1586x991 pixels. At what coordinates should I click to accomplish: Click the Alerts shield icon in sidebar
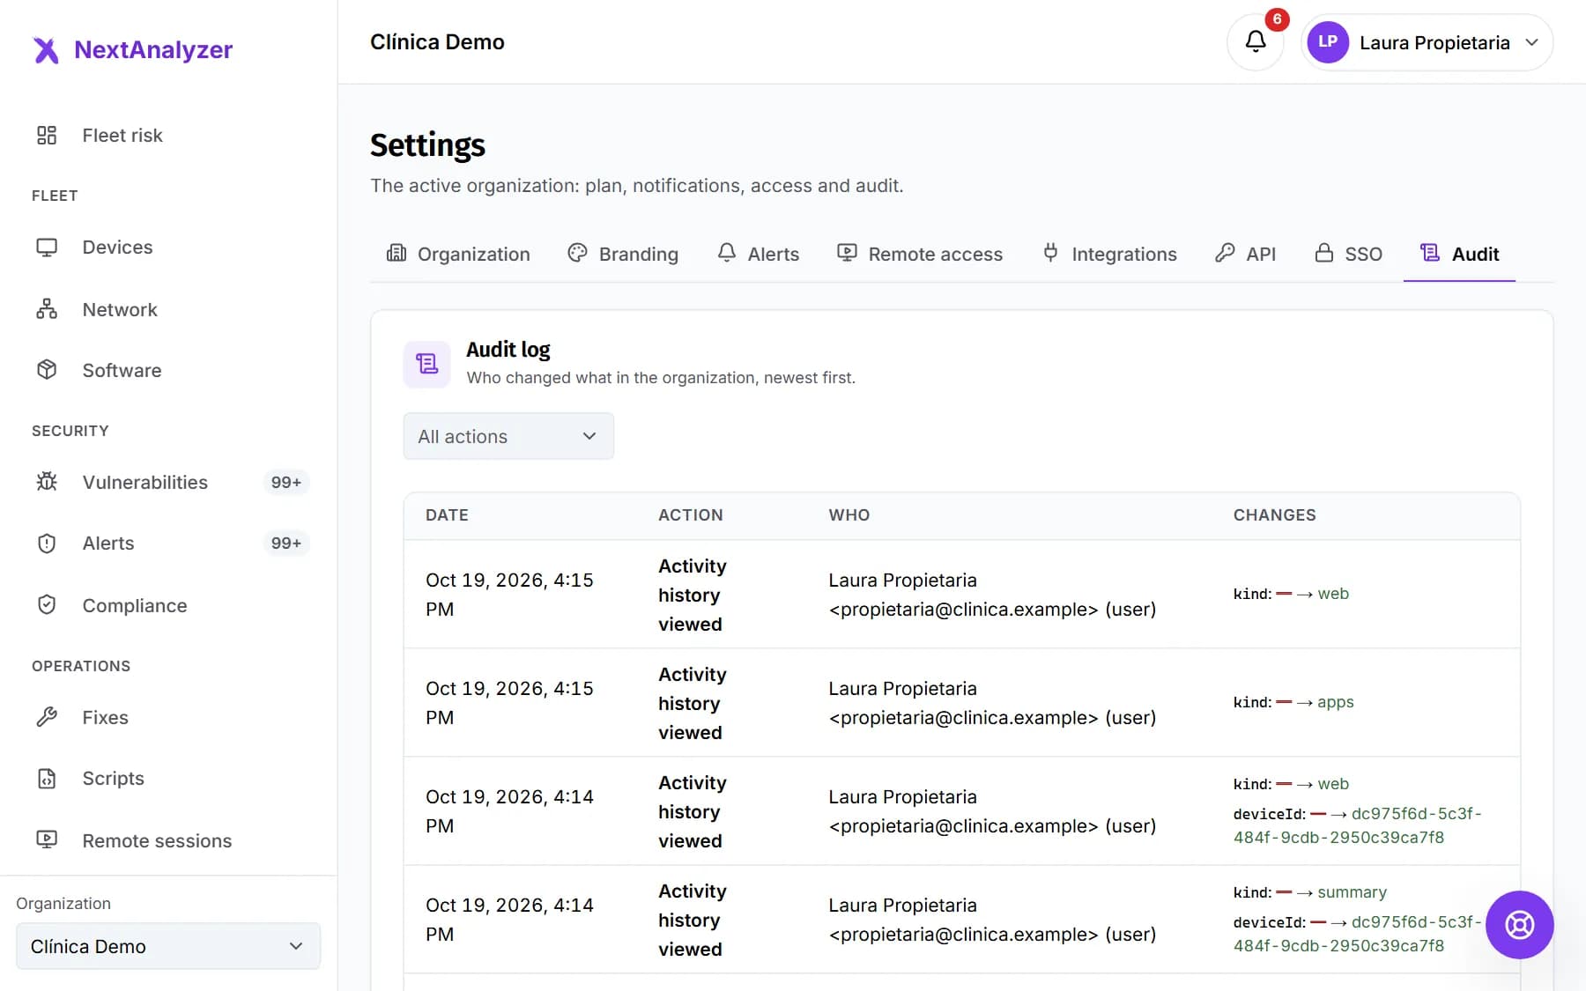point(47,544)
